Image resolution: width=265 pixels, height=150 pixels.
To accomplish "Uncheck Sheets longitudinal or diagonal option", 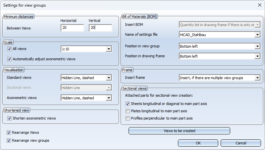I will 128,104.
